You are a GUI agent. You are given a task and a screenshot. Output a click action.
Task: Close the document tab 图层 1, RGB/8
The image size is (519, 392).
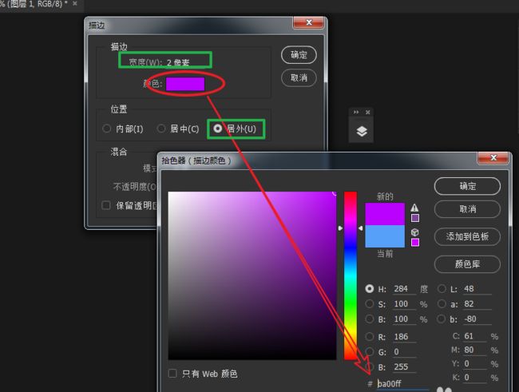(75, 4)
